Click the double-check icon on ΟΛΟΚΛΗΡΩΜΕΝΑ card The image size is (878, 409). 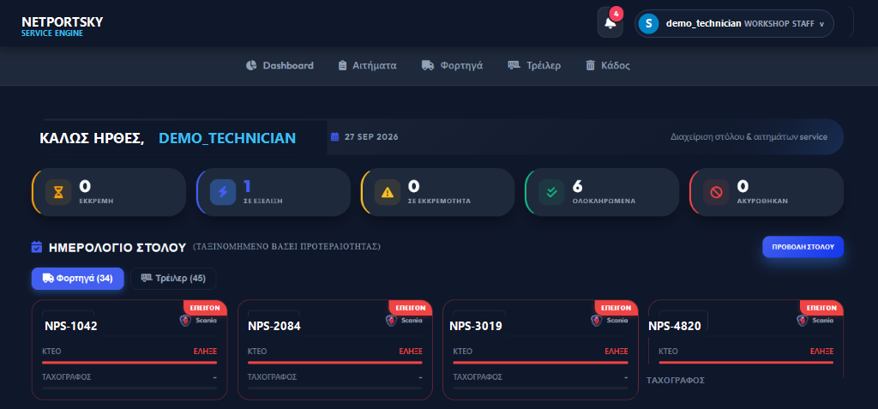point(551,192)
